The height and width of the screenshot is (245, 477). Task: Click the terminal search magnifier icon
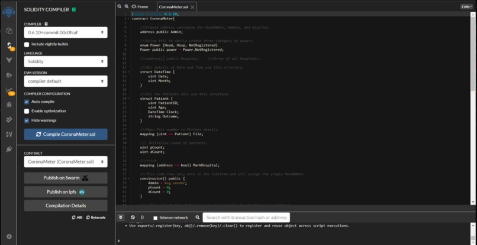198,217
